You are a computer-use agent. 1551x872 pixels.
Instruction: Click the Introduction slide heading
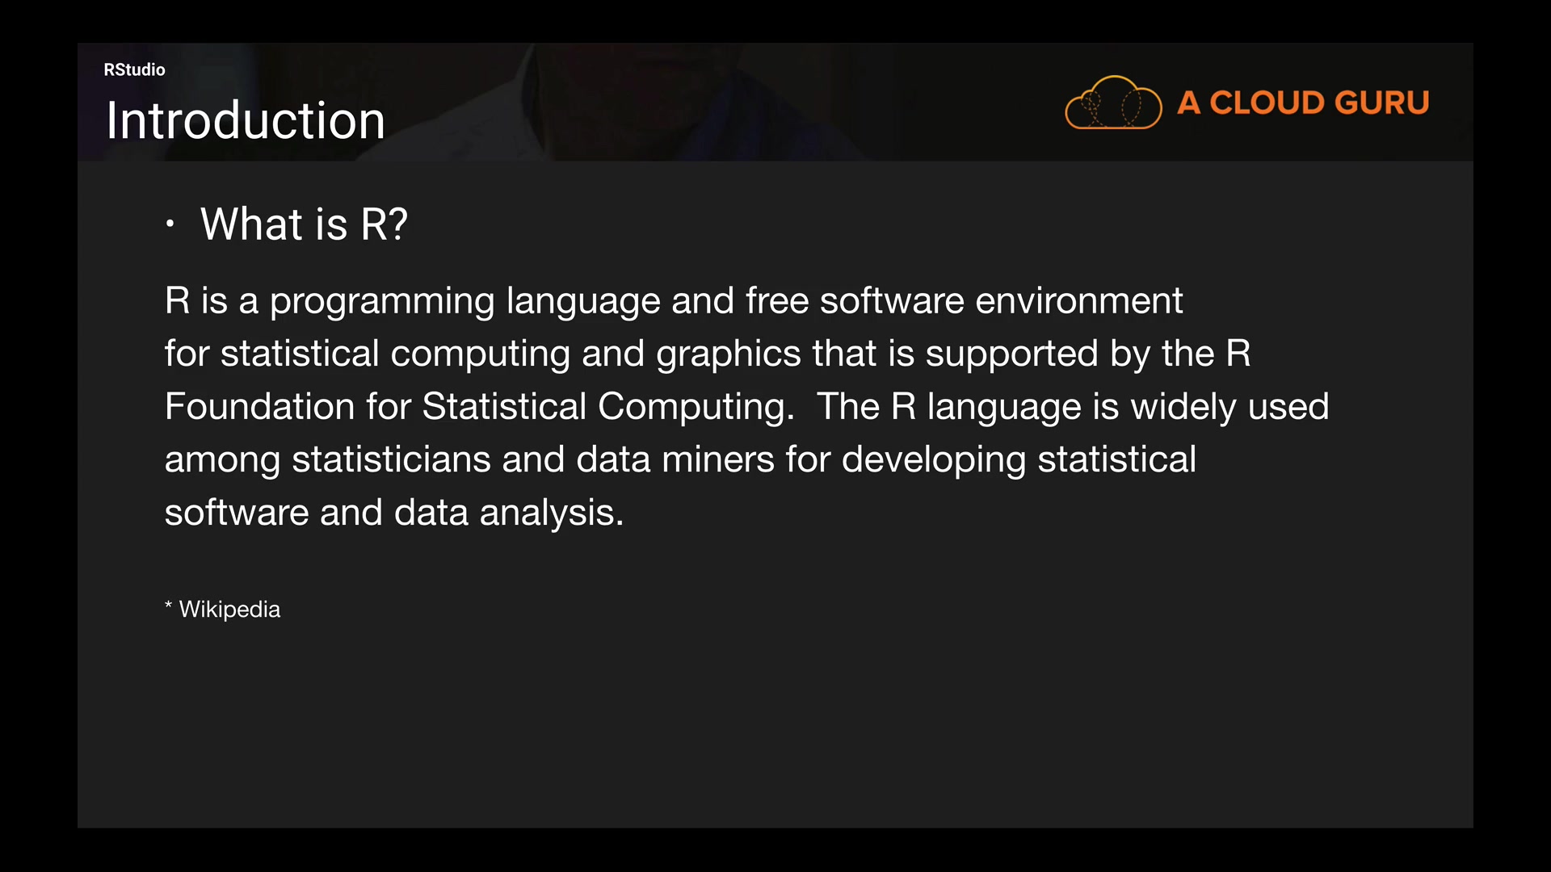[246, 121]
